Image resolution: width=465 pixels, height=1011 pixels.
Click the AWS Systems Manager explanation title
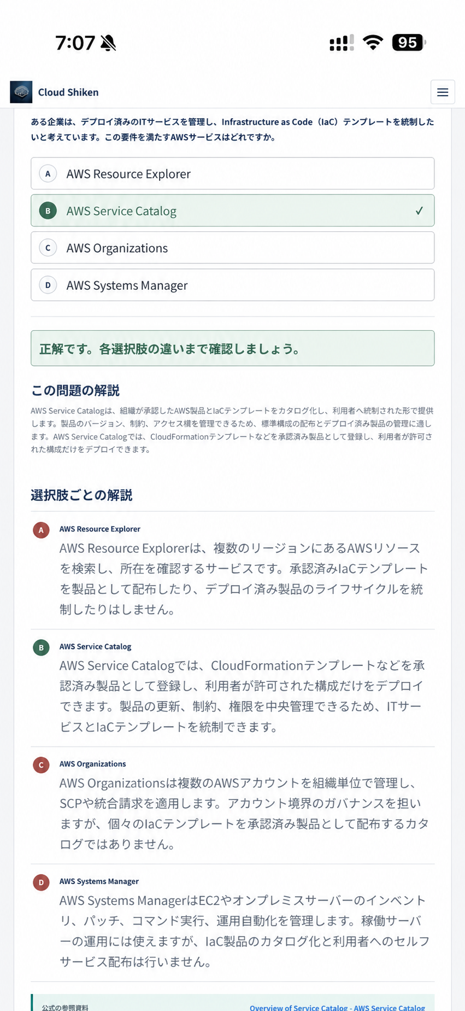(99, 881)
